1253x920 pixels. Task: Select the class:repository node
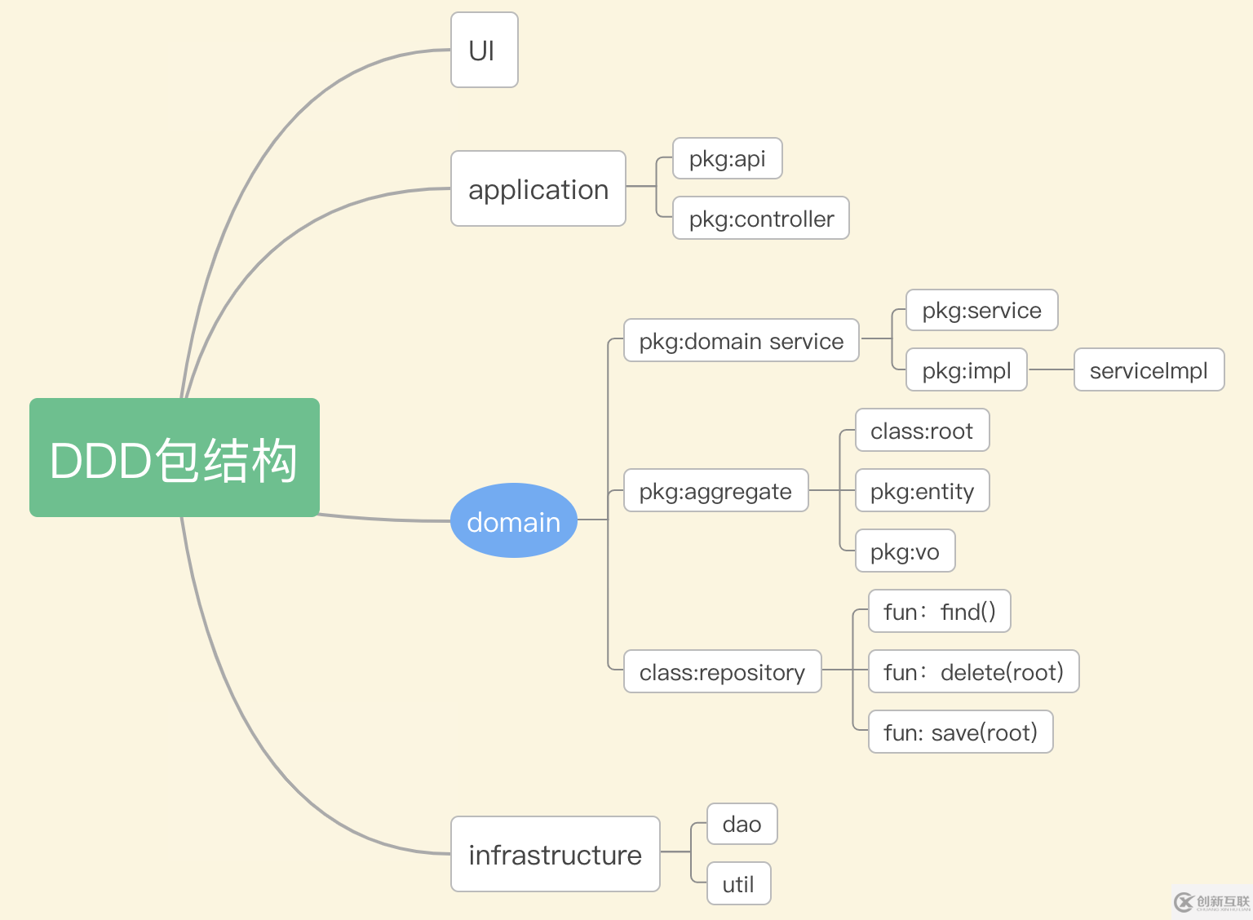click(723, 671)
